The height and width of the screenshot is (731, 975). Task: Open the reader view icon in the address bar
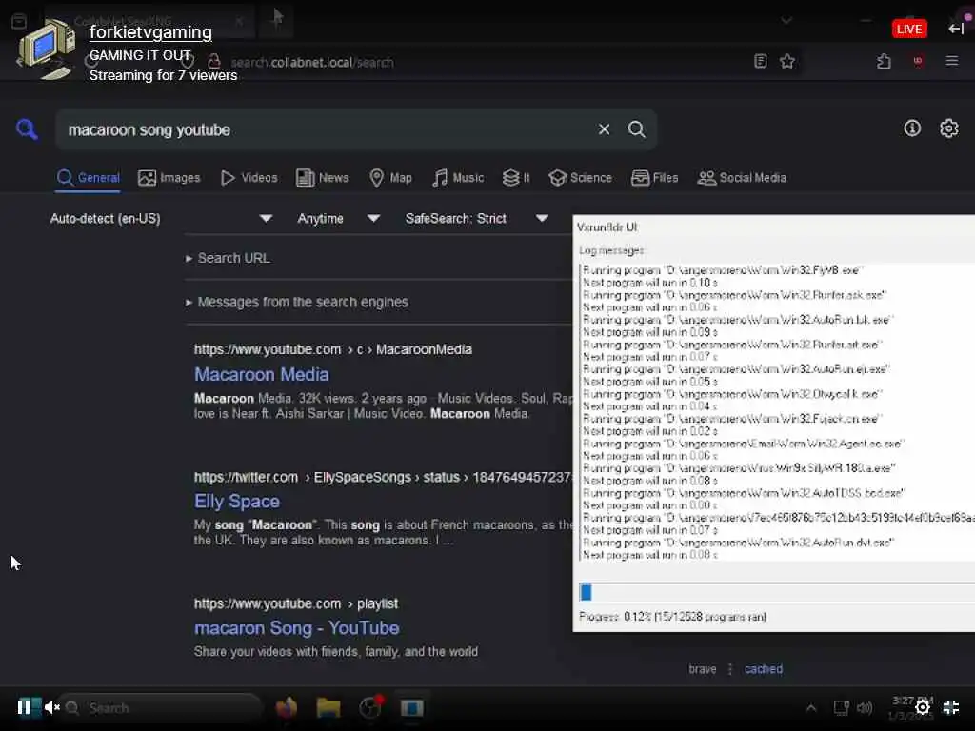click(760, 61)
